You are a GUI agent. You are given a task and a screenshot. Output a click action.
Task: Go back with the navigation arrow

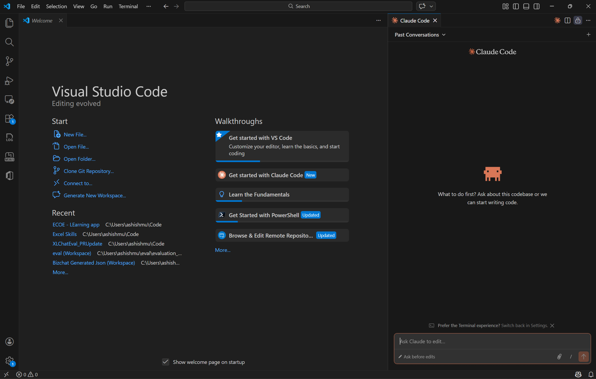[x=166, y=6]
